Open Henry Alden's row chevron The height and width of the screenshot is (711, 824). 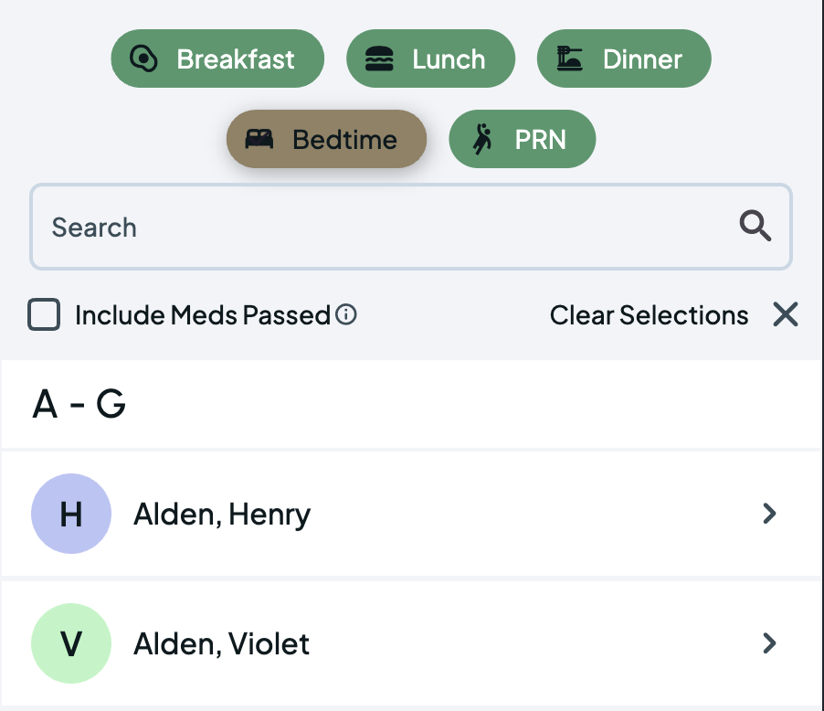coord(769,515)
